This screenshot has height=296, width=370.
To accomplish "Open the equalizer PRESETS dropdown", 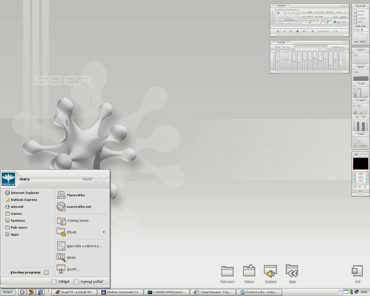I will [338, 47].
